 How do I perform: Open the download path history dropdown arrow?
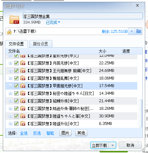[132, 31]
